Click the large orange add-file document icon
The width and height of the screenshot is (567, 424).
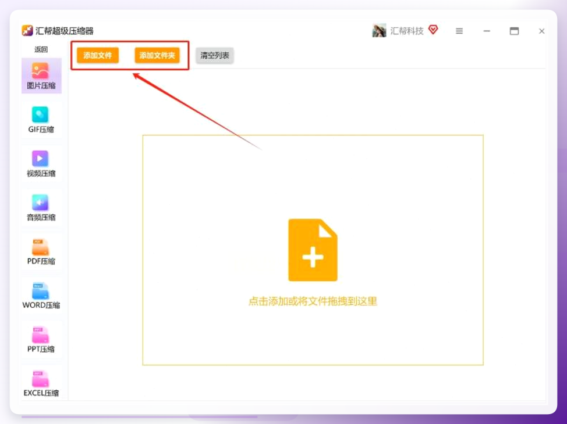click(x=313, y=250)
